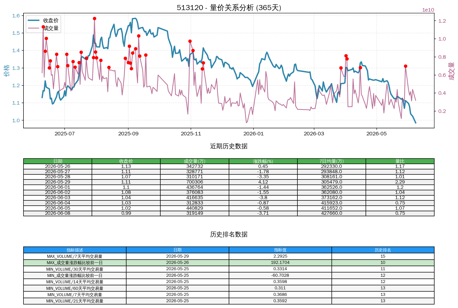Select highlighted row MAX_成交量涨跌幅比较前一日
Viewport: 458px width, 308px height.
pos(229,263)
